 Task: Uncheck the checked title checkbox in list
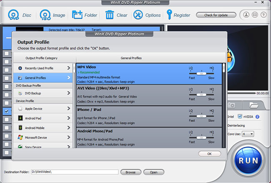pos(7,111)
